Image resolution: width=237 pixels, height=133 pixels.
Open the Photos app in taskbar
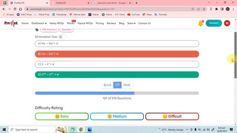(90, 130)
